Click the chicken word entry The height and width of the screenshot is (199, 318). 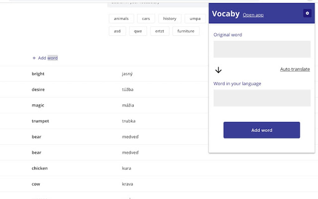click(40, 168)
